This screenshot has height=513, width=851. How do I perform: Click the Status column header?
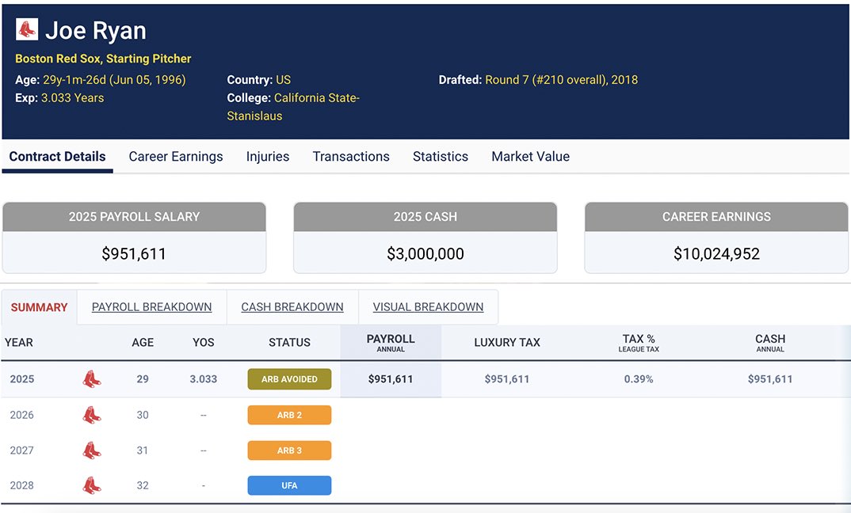pos(289,343)
